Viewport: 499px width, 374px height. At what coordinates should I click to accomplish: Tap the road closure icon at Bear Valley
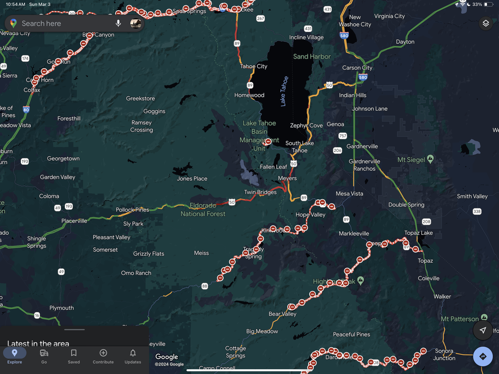click(292, 307)
